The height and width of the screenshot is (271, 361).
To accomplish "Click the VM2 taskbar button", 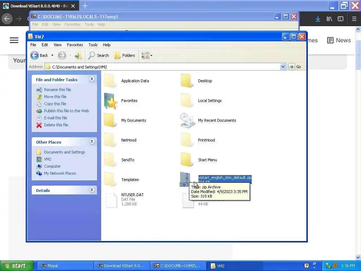I will (235, 266).
